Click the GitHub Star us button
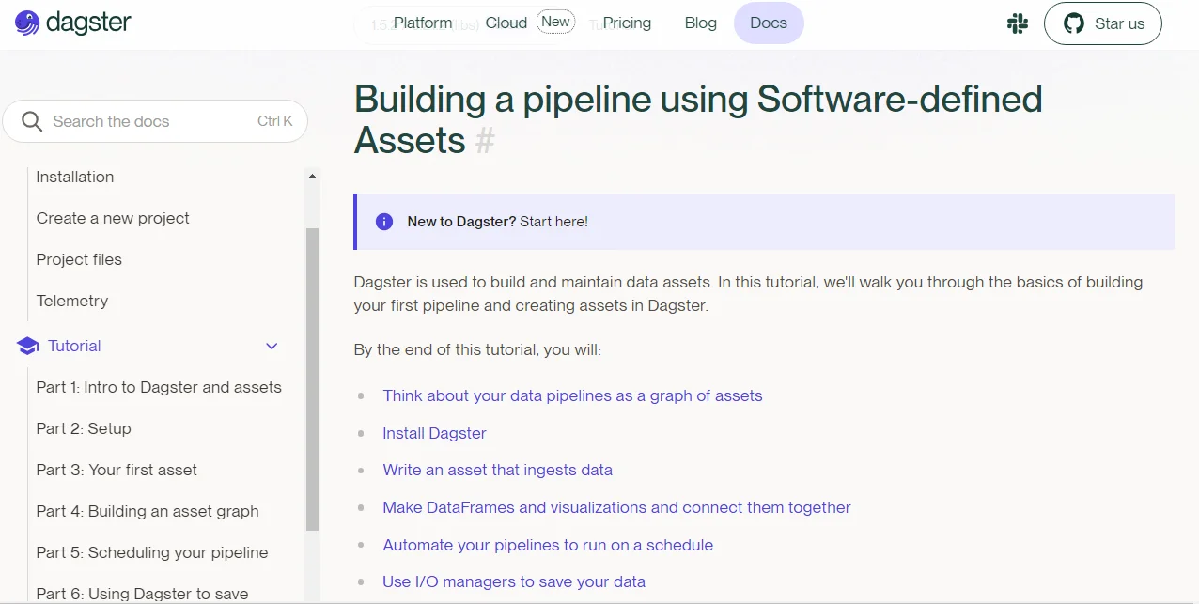 (1102, 23)
